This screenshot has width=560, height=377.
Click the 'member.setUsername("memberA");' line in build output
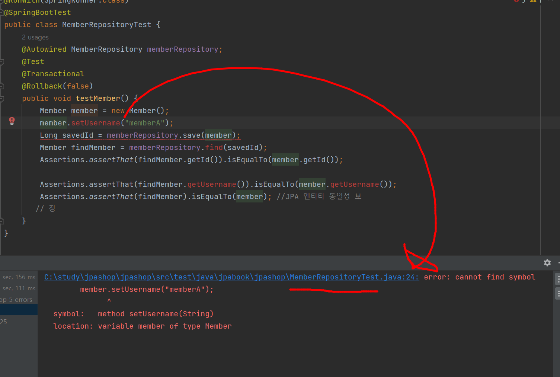147,290
